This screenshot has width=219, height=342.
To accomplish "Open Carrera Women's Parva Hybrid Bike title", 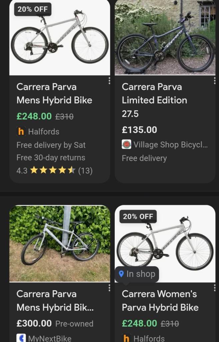I will pos(160,301).
